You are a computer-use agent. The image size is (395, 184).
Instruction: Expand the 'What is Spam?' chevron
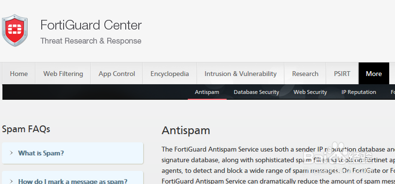(x=11, y=153)
